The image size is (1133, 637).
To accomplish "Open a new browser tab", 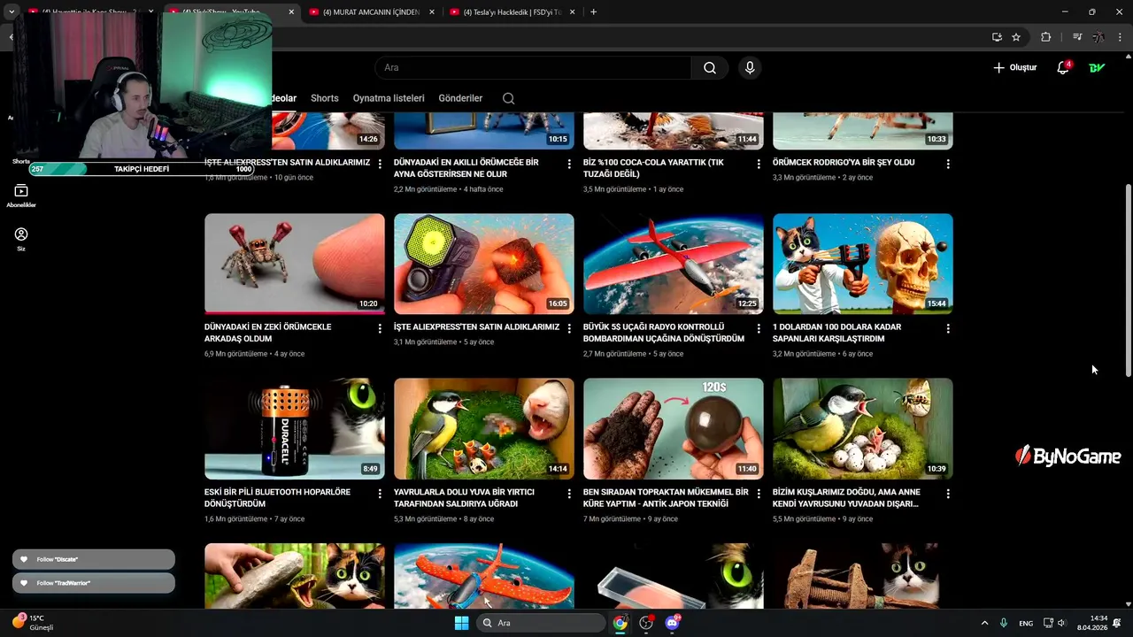I will (593, 12).
